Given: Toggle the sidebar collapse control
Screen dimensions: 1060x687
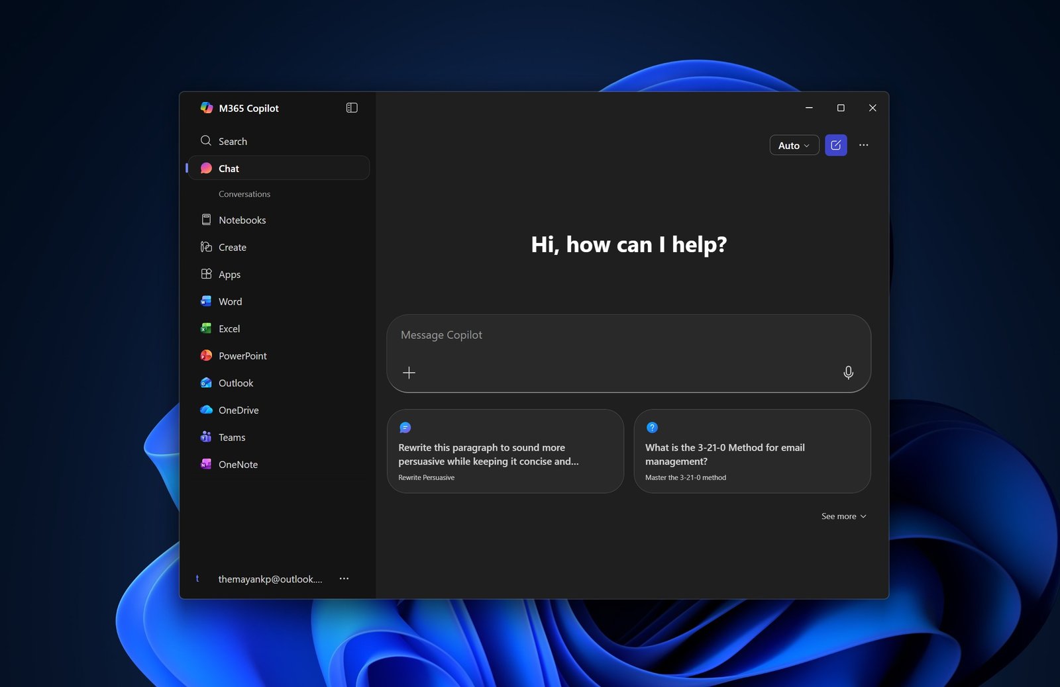Looking at the screenshot, I should pyautogui.click(x=351, y=107).
